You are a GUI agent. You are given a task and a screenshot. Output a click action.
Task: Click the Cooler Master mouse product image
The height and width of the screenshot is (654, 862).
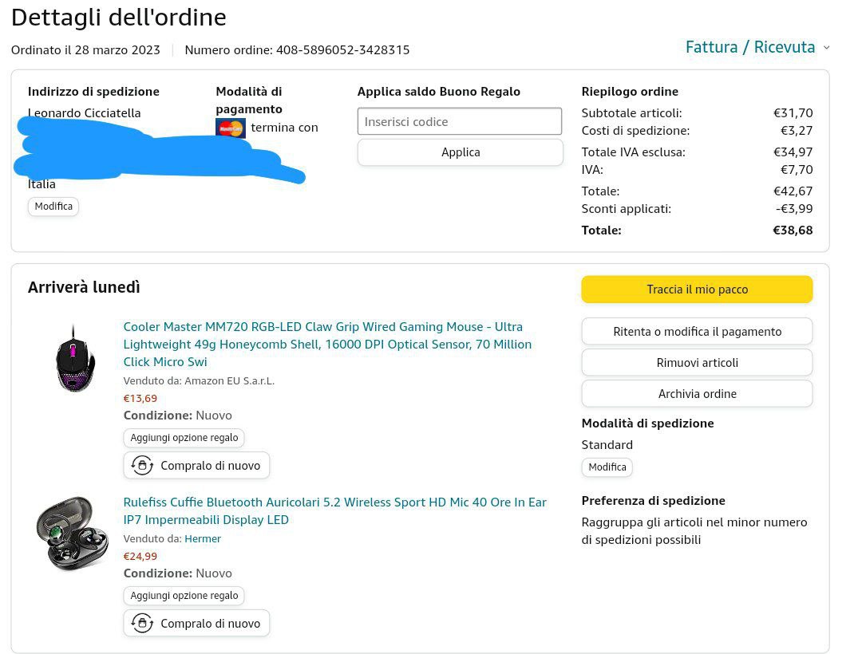(x=76, y=358)
